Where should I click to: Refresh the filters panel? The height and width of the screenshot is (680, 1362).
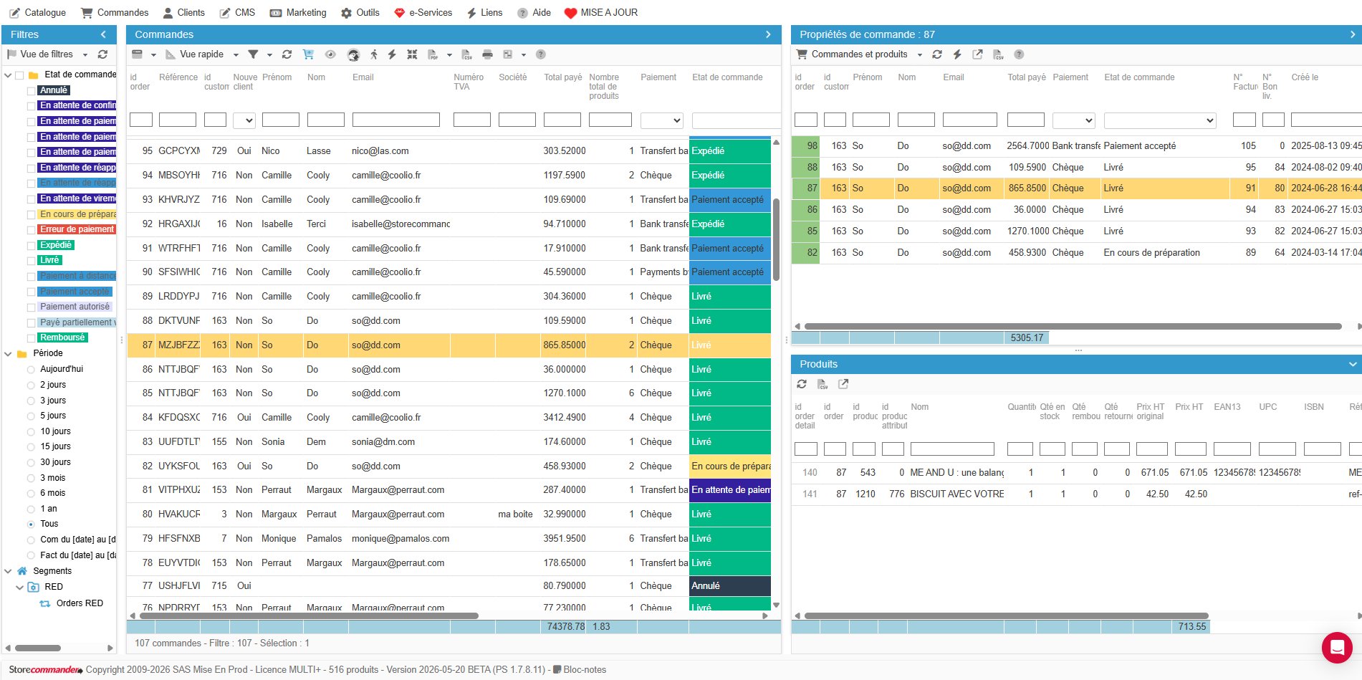(102, 54)
